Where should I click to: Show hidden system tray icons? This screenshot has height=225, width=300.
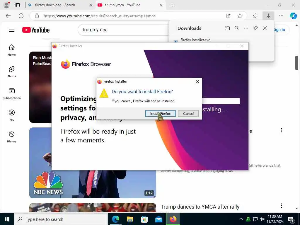[241, 219]
